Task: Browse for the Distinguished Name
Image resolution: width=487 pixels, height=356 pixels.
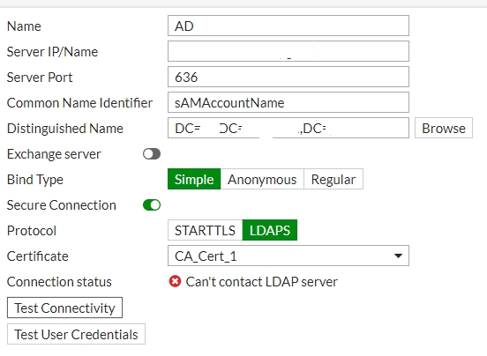Action: [444, 128]
